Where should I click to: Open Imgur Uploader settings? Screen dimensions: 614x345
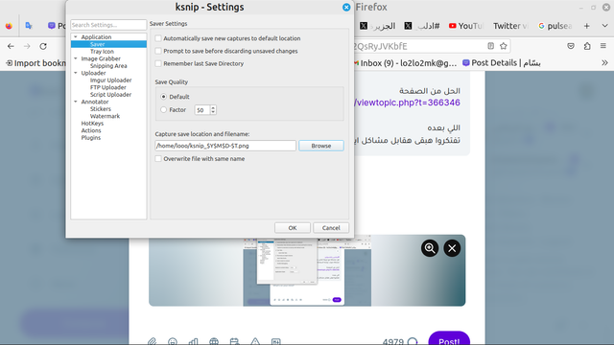(111, 80)
